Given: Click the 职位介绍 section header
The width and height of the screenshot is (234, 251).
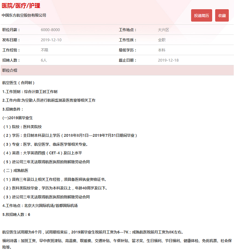Looking at the screenshot, I should [117, 70].
